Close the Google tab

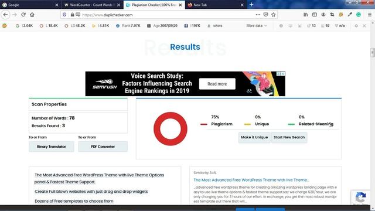tap(57, 5)
